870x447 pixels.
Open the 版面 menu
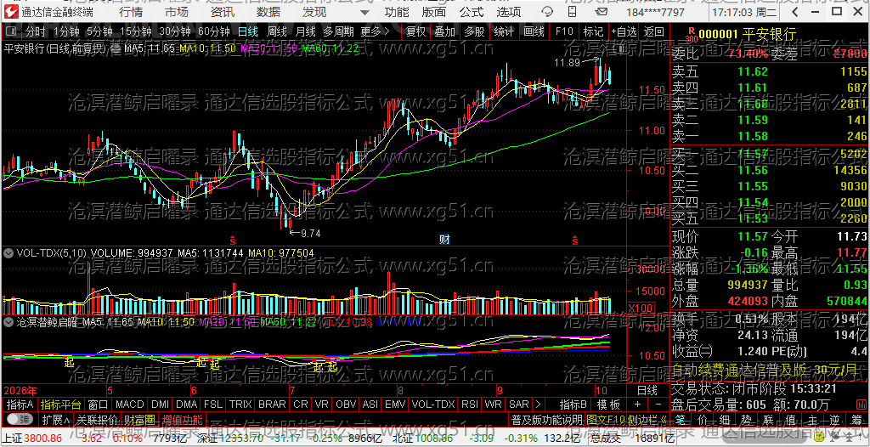tap(434, 12)
